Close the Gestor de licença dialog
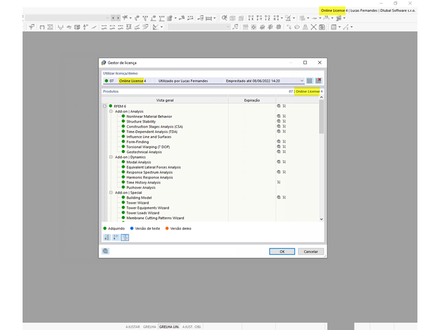 tap(320, 63)
